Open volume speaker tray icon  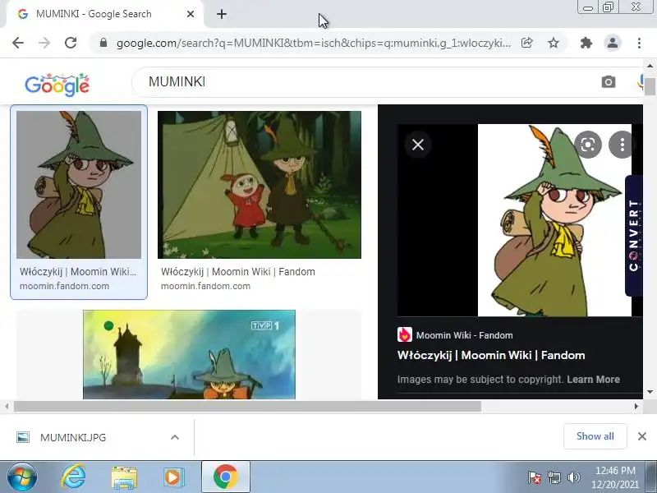tap(573, 477)
